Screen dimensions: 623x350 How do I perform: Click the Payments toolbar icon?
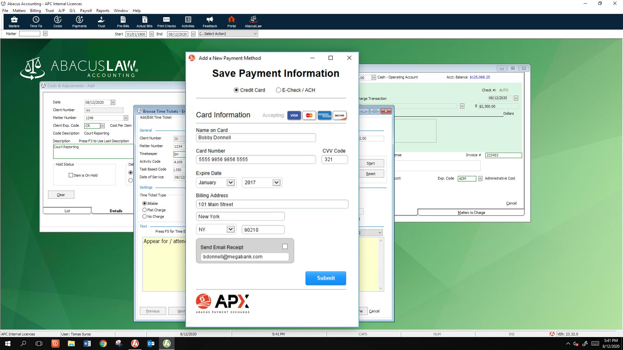(79, 21)
